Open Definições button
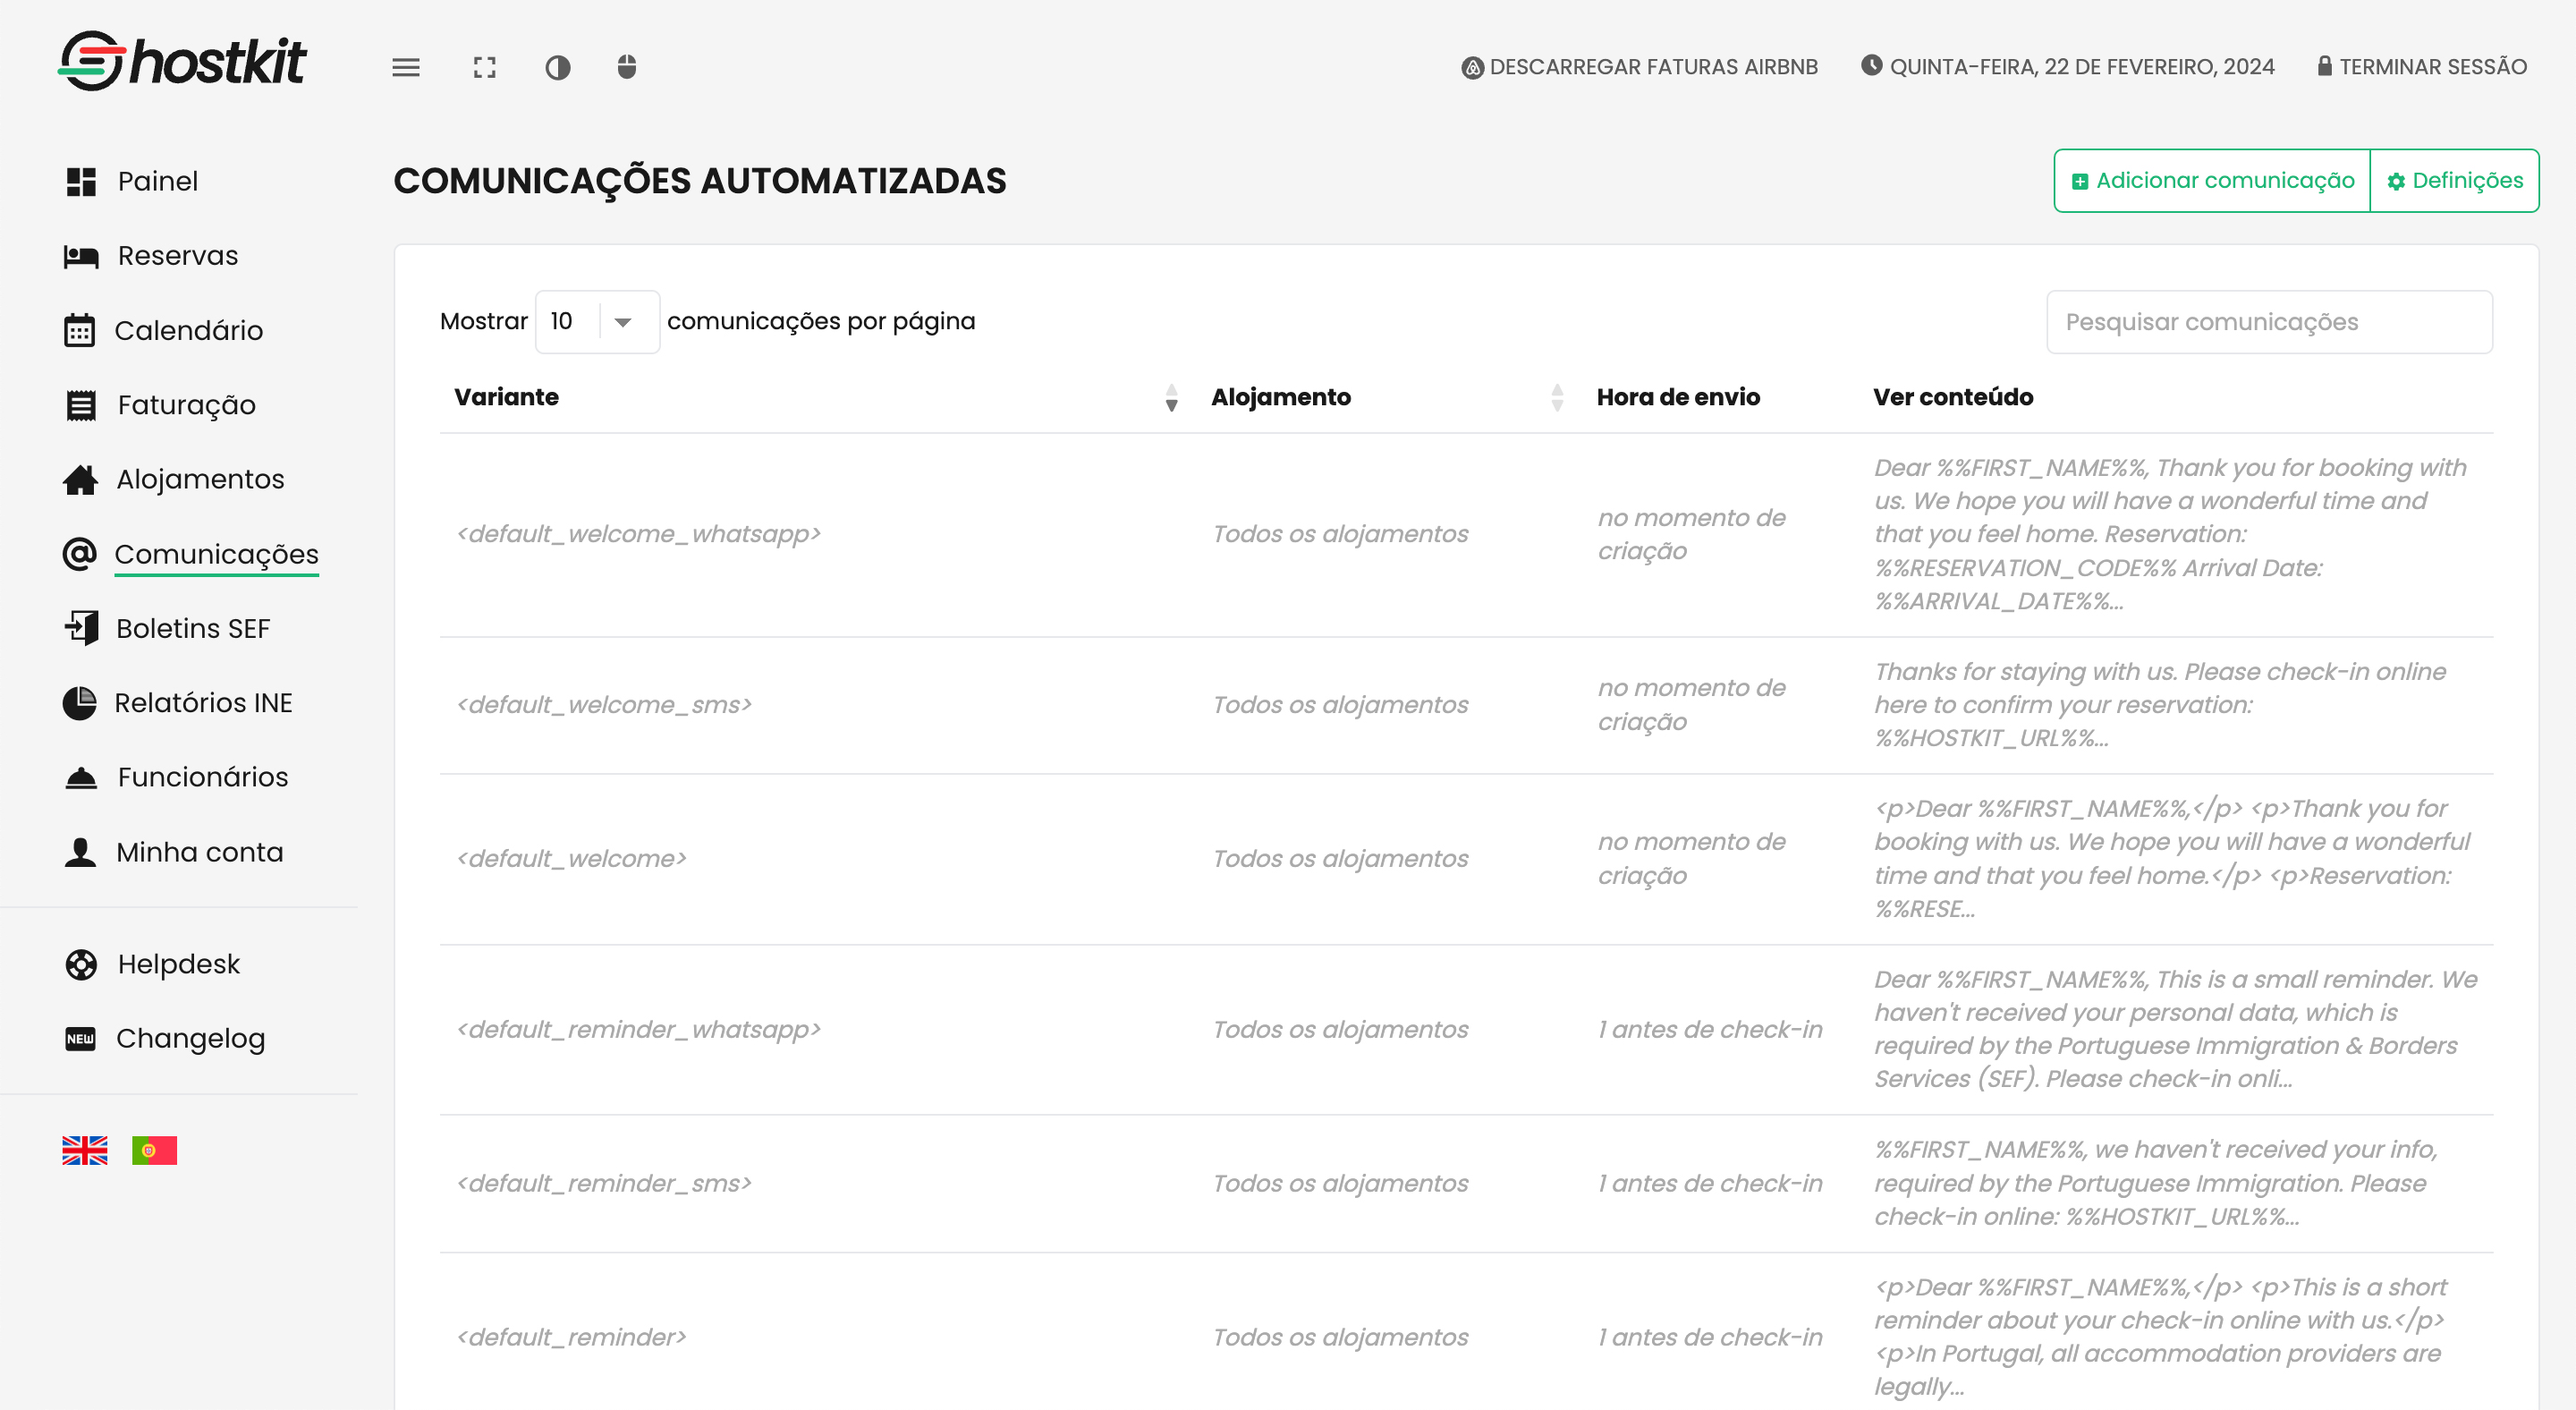The width and height of the screenshot is (2576, 1410). [2455, 181]
